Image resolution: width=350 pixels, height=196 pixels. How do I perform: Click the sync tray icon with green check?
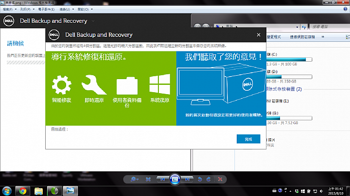pyautogui.click(x=297, y=191)
